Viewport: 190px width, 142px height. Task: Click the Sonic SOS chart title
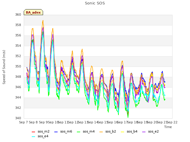tap(95, 3)
